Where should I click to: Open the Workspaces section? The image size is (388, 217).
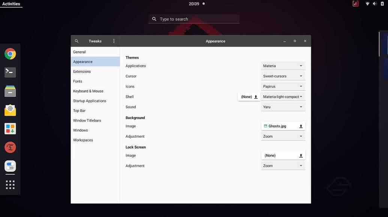coord(95,140)
